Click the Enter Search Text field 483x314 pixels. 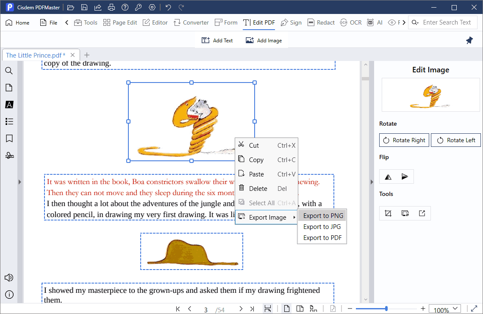click(447, 22)
